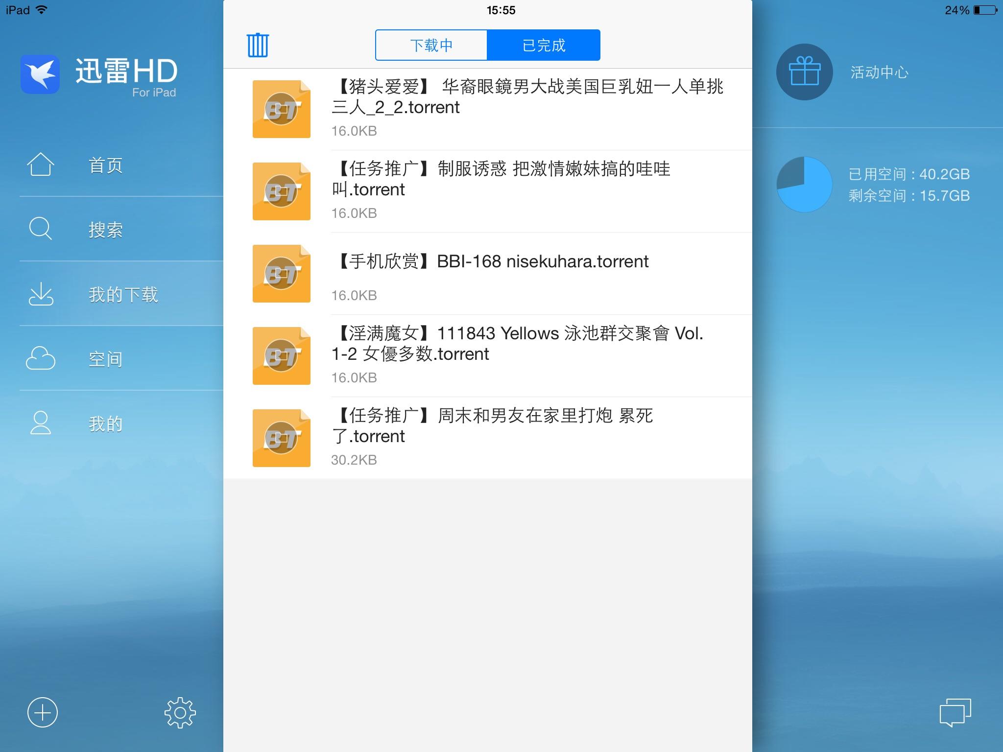Viewport: 1003px width, 752px height.
Task: Tap the 剩余空间 15.7GB text
Action: pyautogui.click(x=908, y=196)
